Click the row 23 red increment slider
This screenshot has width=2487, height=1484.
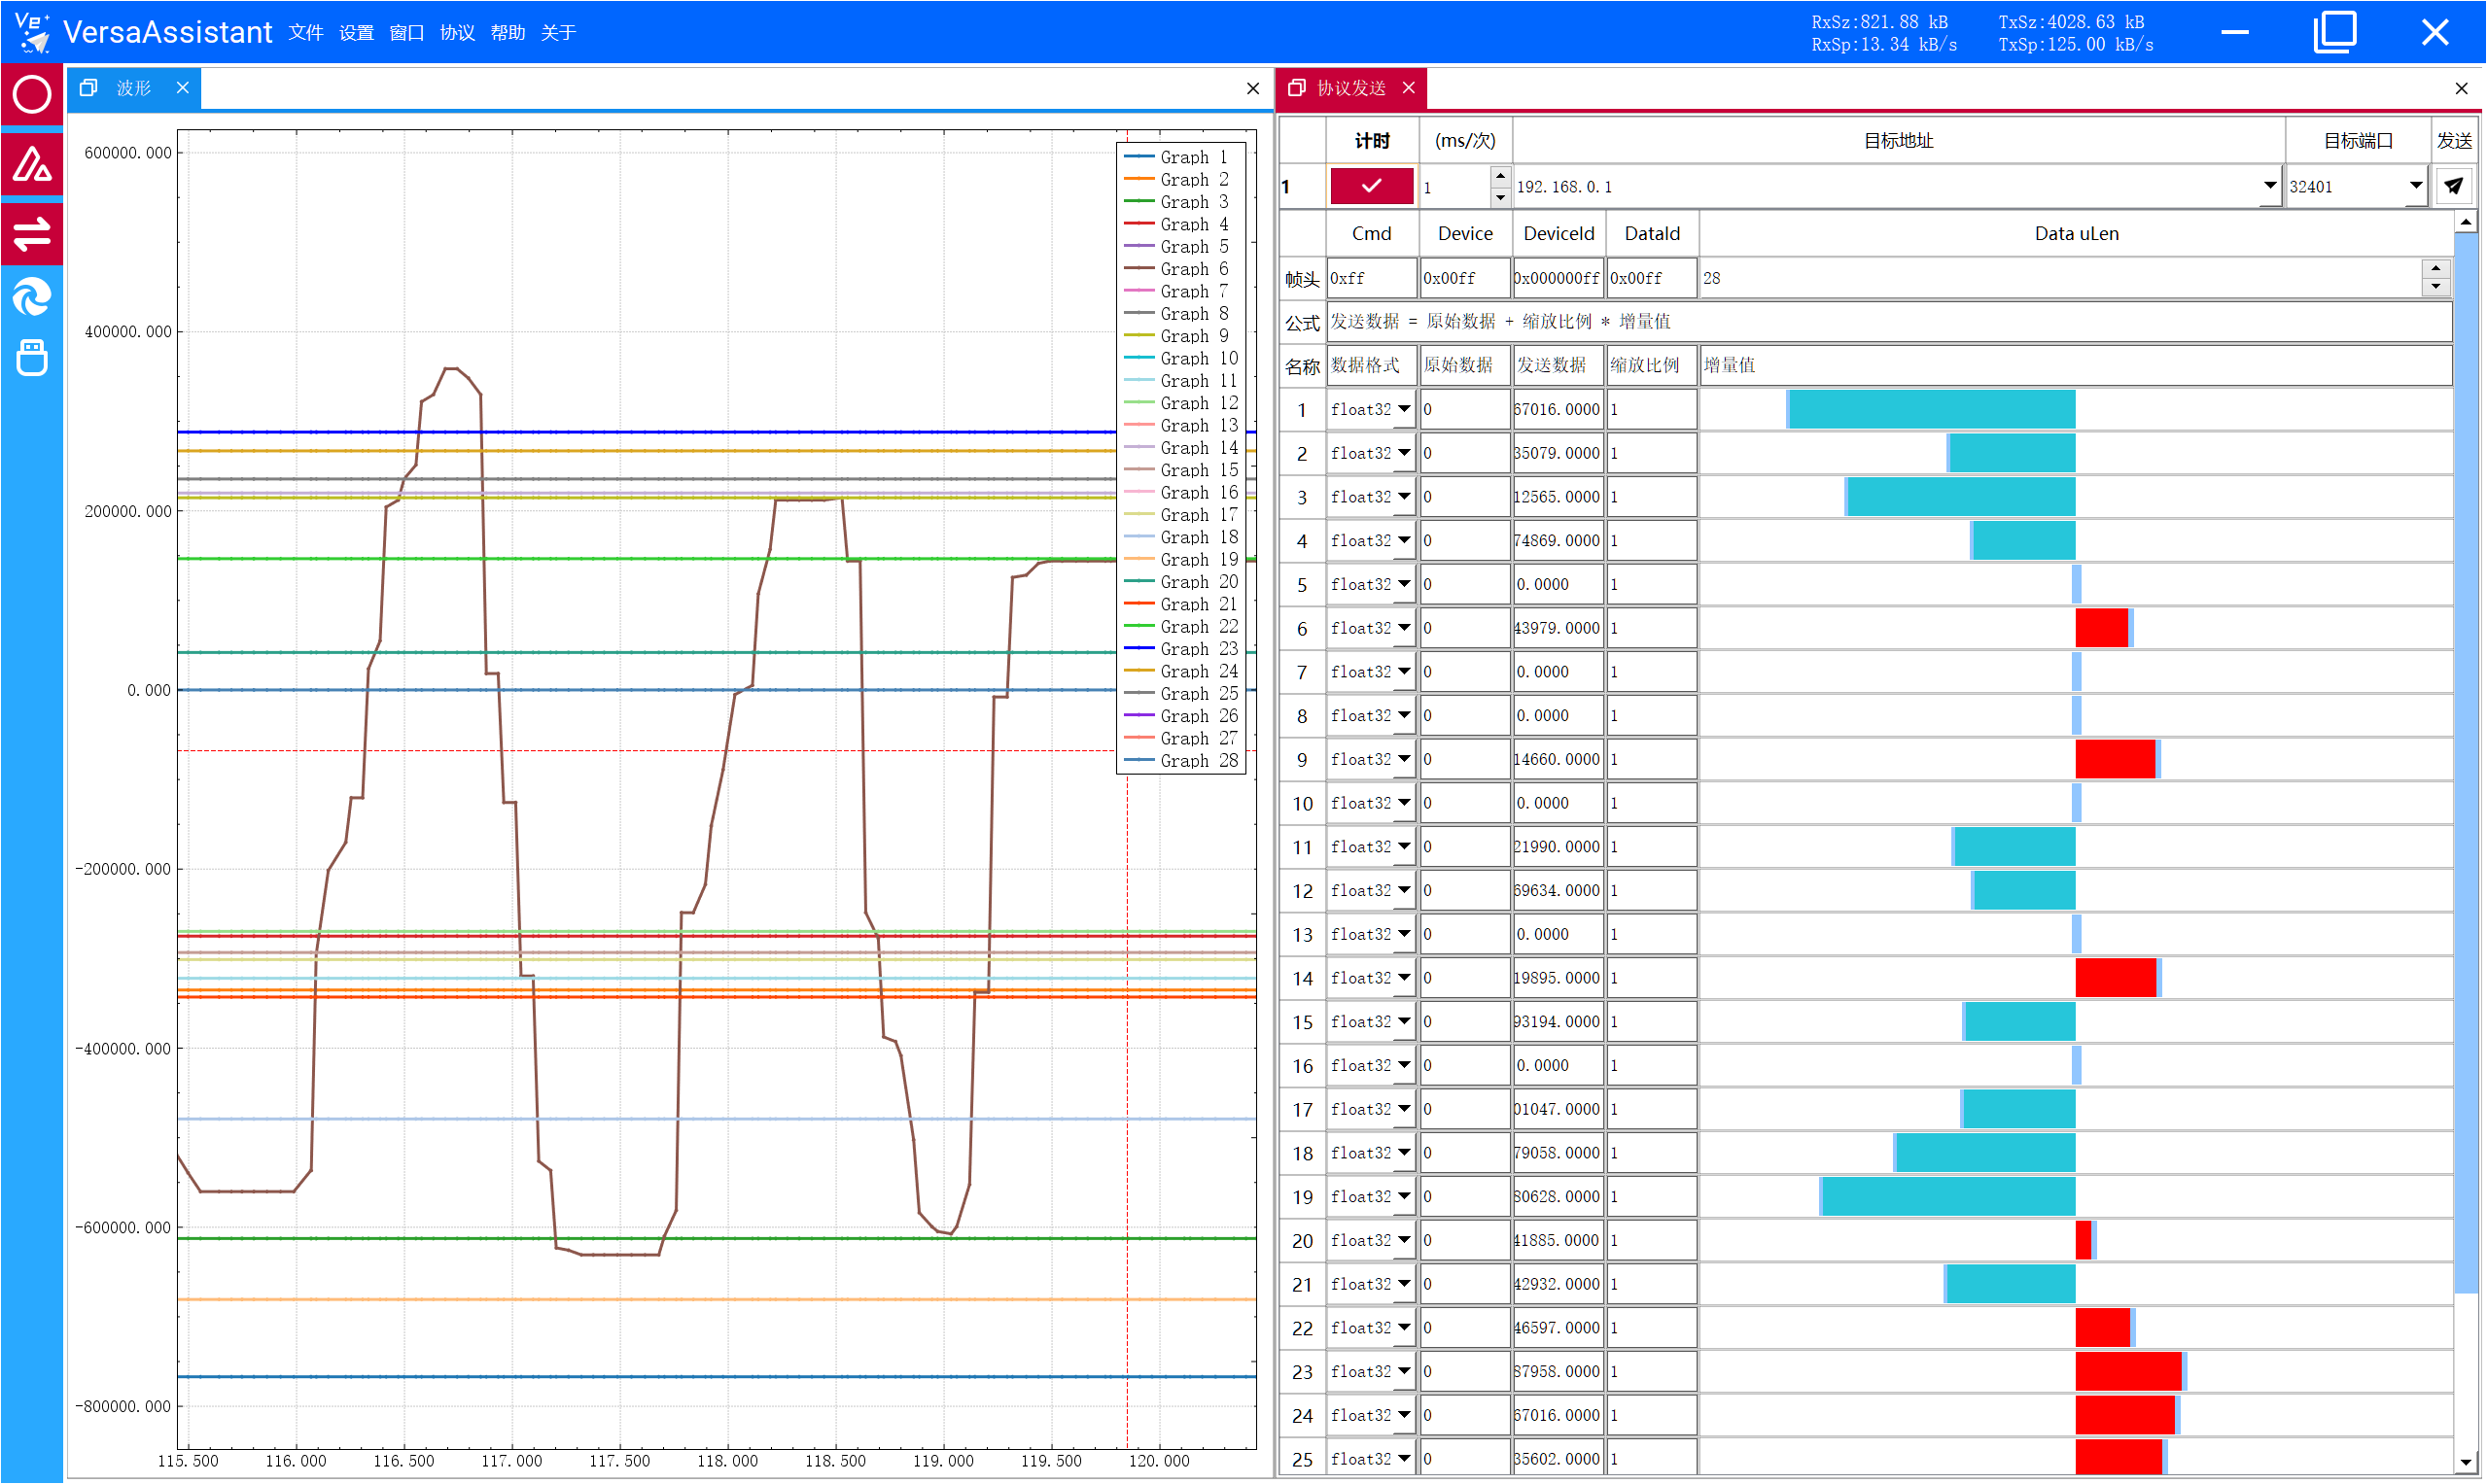[2076, 1372]
